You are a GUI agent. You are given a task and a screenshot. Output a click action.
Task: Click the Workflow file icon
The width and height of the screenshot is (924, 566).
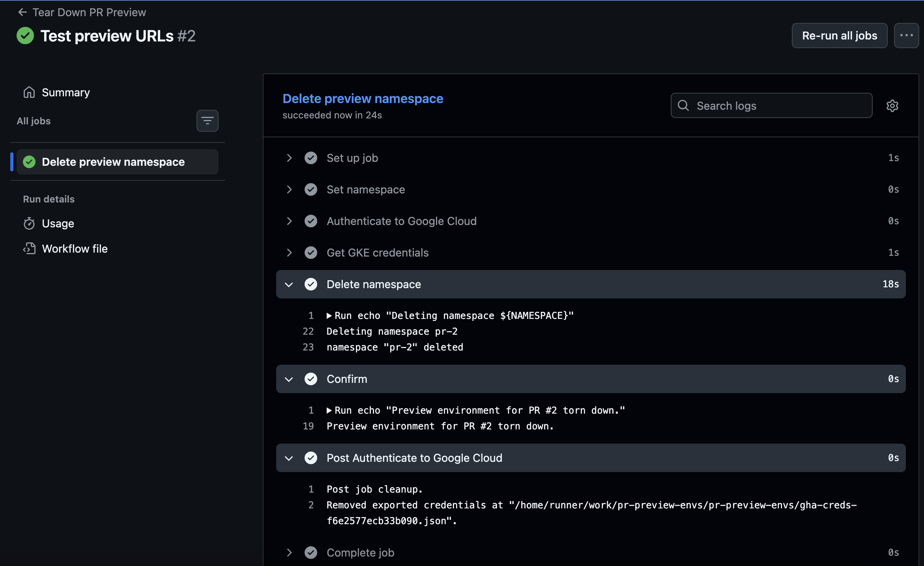coord(29,249)
